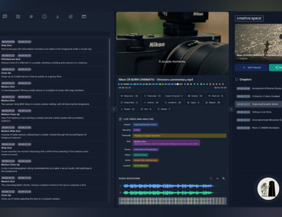Click the hashtag icon in top toolbar
The height and width of the screenshot is (217, 282).
click(31, 17)
